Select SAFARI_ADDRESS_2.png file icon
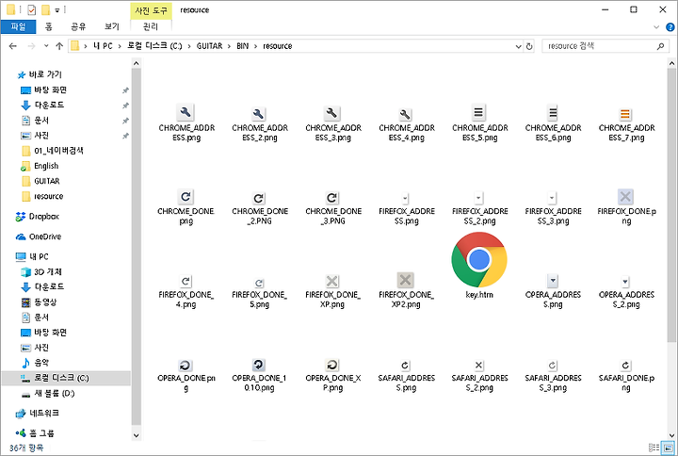This screenshot has height=456, width=678. [x=478, y=366]
